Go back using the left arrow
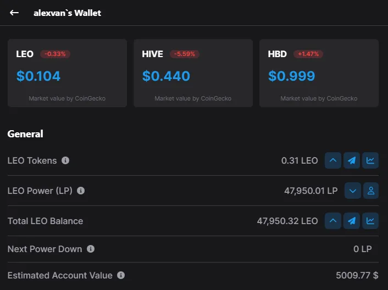 pyautogui.click(x=14, y=13)
